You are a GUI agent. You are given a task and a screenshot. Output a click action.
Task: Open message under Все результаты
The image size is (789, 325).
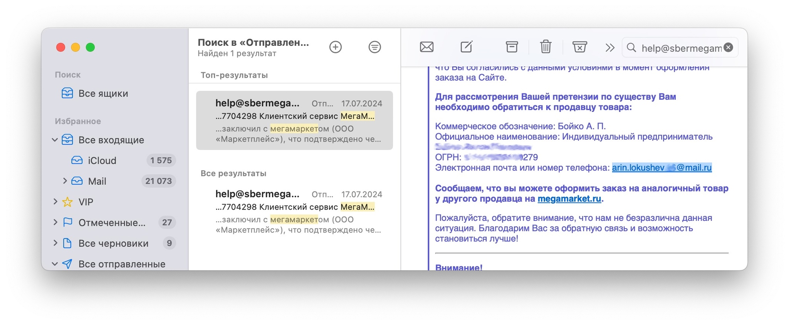click(294, 212)
